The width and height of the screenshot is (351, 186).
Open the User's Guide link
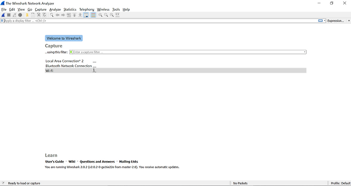[55, 162]
